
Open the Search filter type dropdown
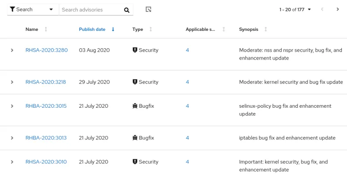(x=32, y=10)
